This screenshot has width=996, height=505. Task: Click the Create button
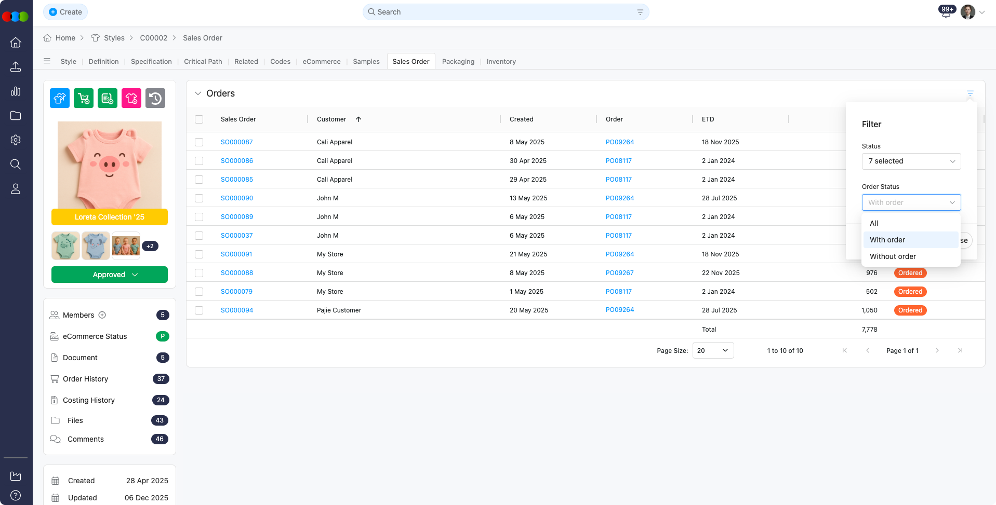tap(65, 12)
